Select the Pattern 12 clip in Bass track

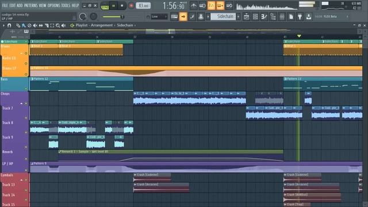82,84
